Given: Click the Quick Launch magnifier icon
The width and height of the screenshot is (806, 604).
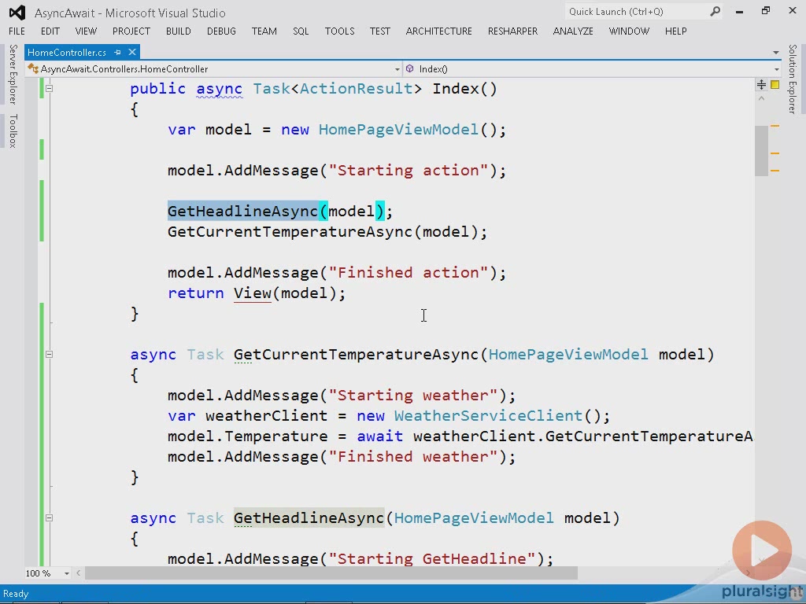Looking at the screenshot, I should click(715, 11).
